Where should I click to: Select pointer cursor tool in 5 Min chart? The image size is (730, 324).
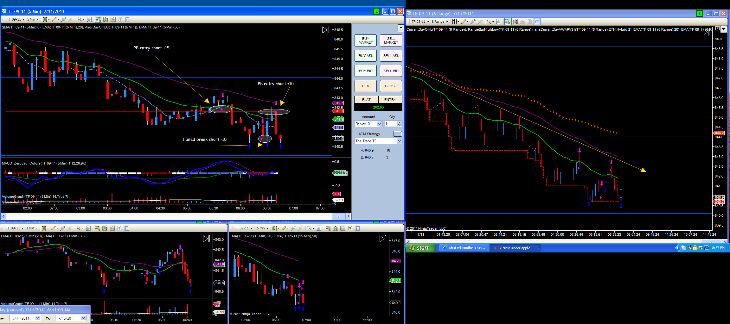tap(80, 19)
